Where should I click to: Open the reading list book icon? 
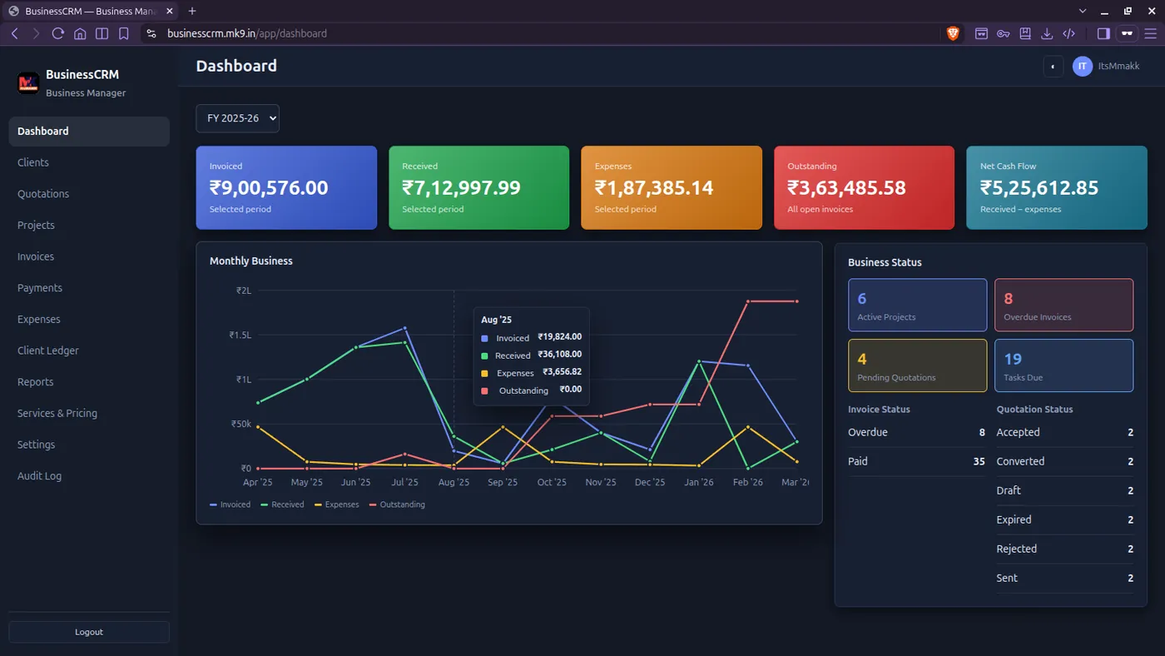pyautogui.click(x=1025, y=33)
